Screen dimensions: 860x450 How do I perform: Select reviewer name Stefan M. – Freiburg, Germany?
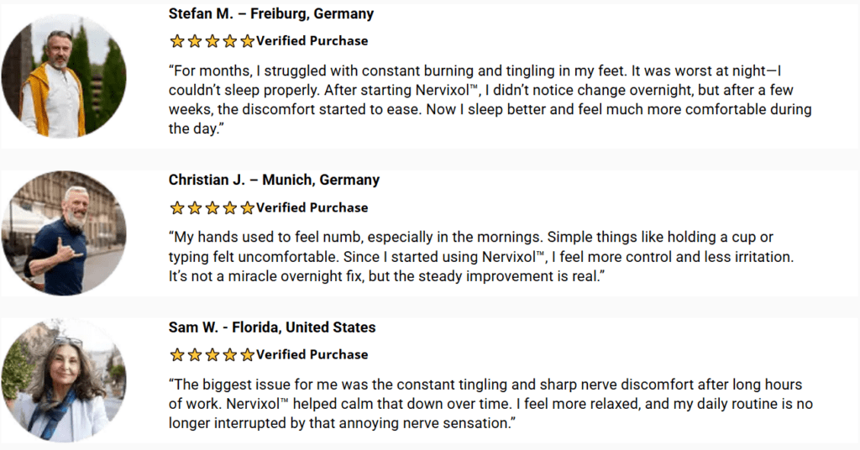(x=271, y=13)
